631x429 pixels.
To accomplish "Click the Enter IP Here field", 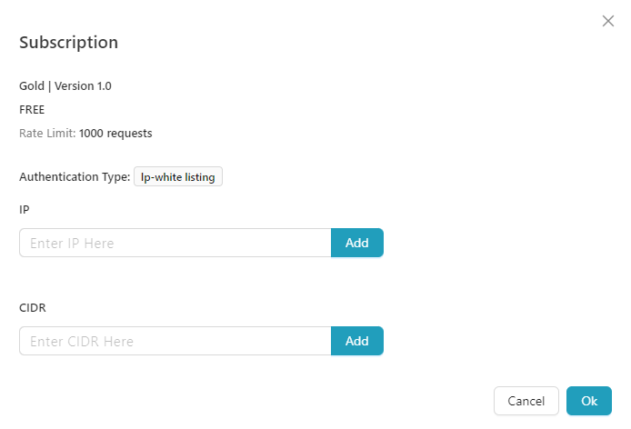I will click(x=175, y=243).
